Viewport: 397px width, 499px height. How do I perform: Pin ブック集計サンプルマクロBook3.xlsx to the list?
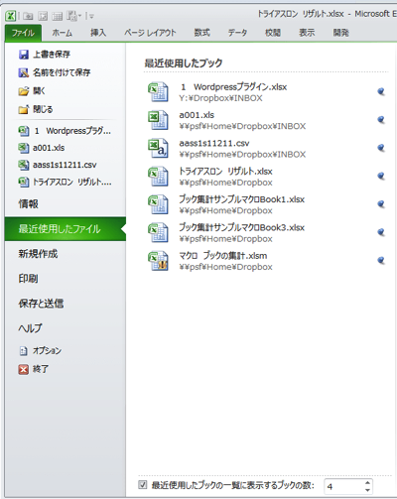(x=381, y=232)
